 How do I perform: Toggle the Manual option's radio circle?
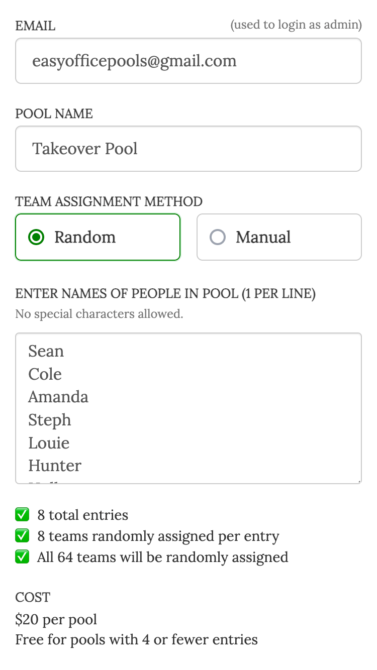218,237
